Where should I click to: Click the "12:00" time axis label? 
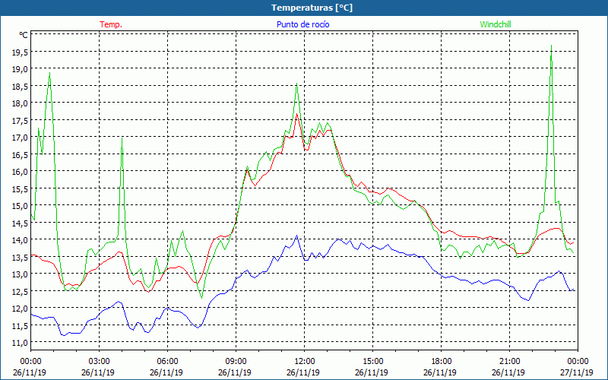click(x=305, y=362)
